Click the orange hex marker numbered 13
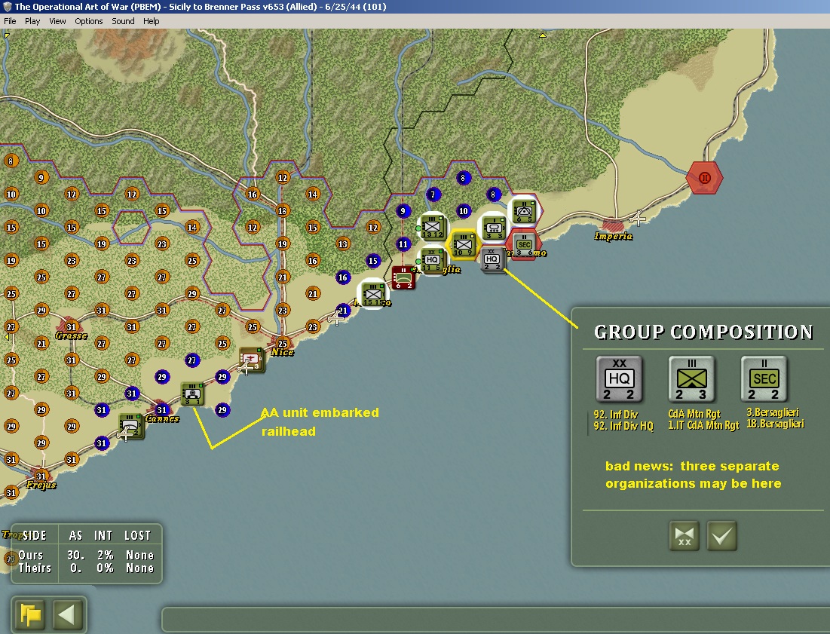The image size is (830, 634). coord(342,244)
